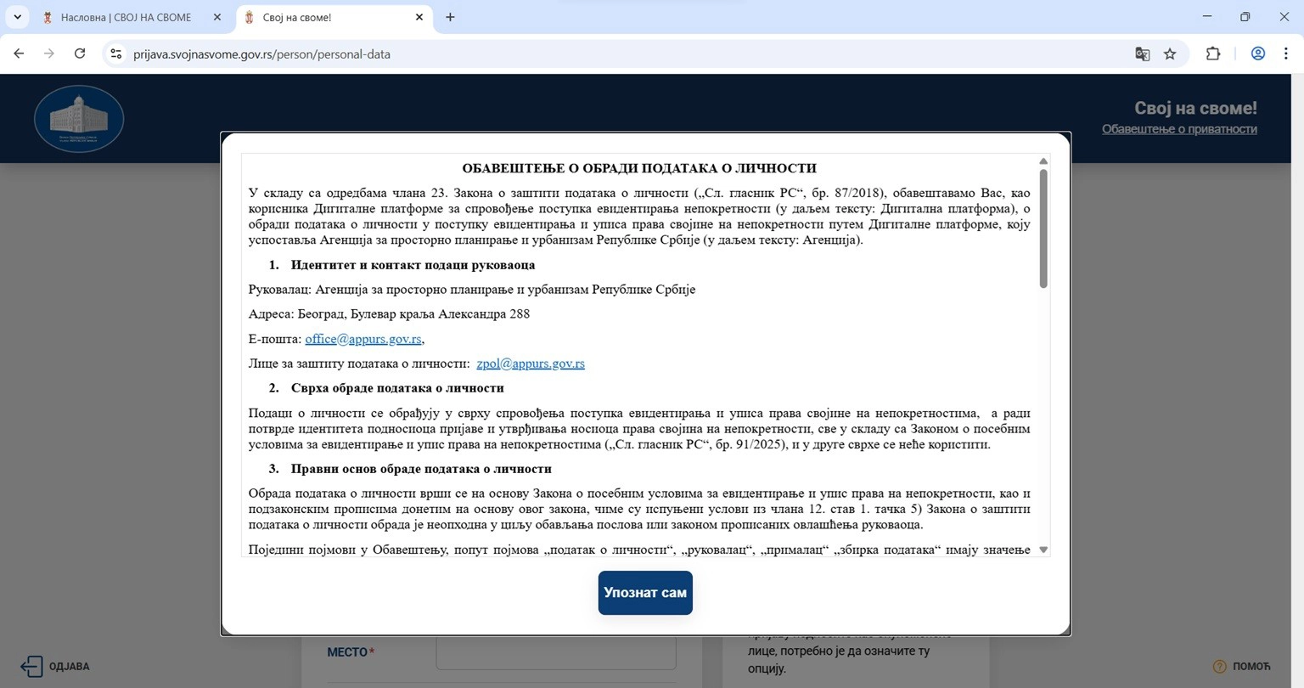Click the agency building logo
1304x688 pixels.
click(79, 119)
